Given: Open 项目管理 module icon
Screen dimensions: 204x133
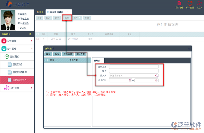Looking at the screenshot, I should click(x=179, y=3).
